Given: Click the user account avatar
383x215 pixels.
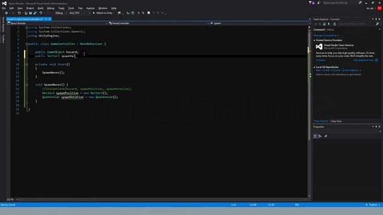Looking at the screenshot, I should [379, 8].
